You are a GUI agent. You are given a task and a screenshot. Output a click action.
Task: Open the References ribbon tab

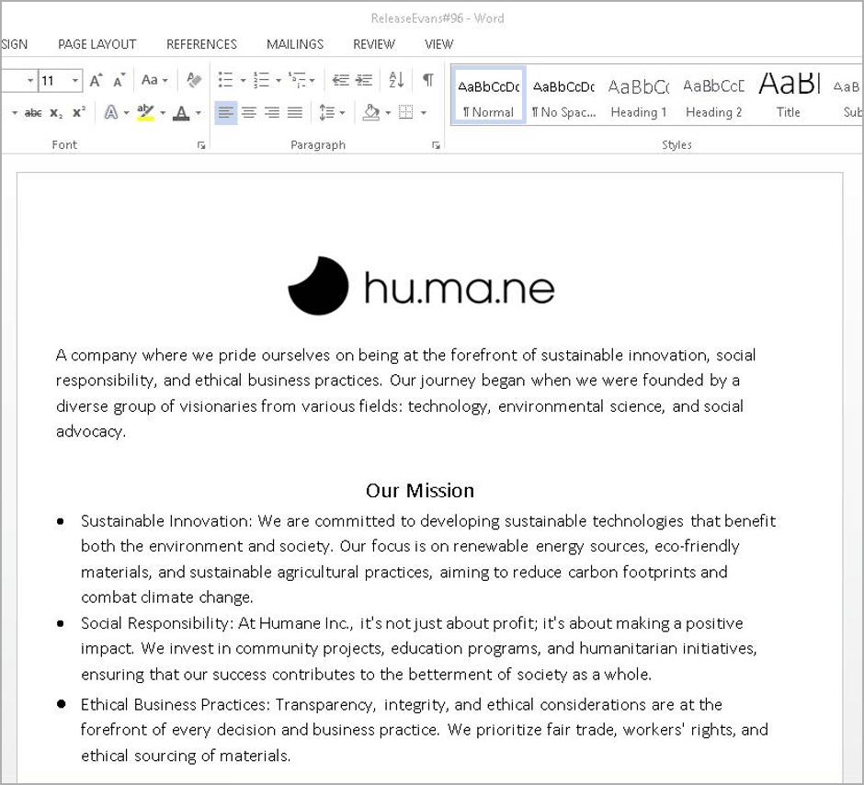click(x=201, y=44)
